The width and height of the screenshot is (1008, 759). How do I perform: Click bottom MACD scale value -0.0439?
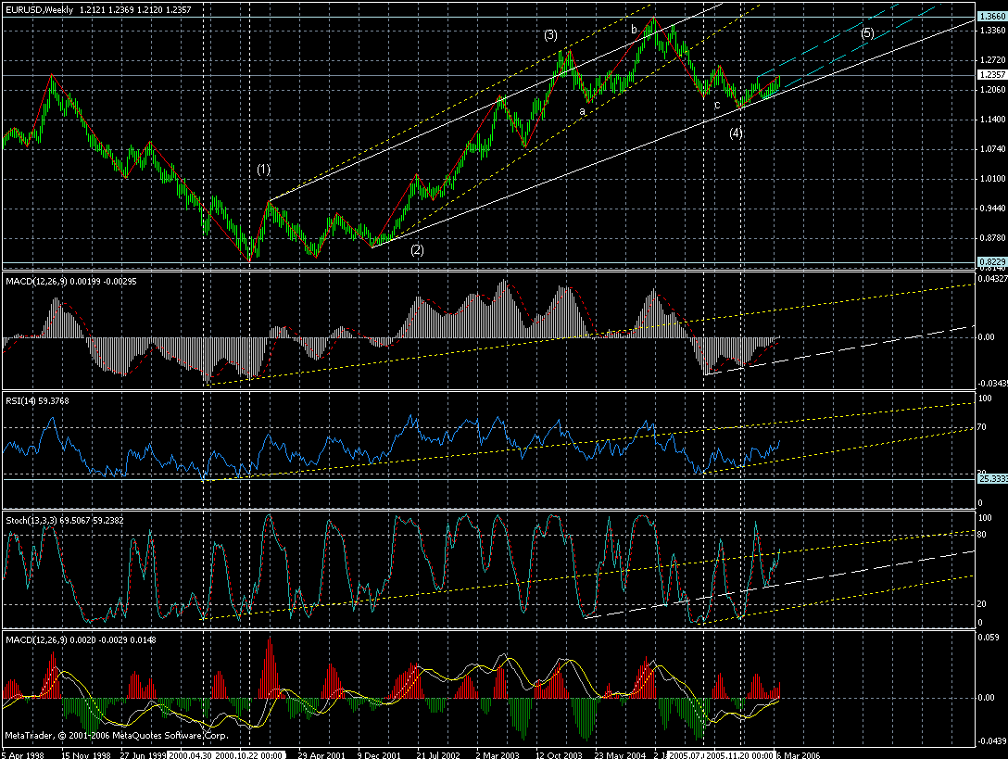(992, 741)
